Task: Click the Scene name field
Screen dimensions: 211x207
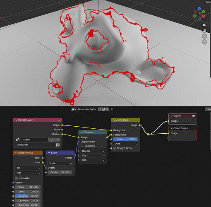Action: coord(35,140)
